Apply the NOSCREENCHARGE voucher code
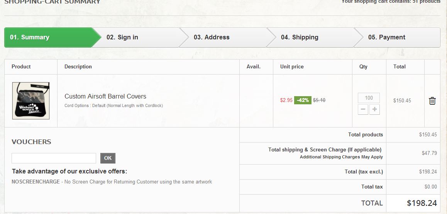This screenshot has height=214, width=447. point(36,182)
